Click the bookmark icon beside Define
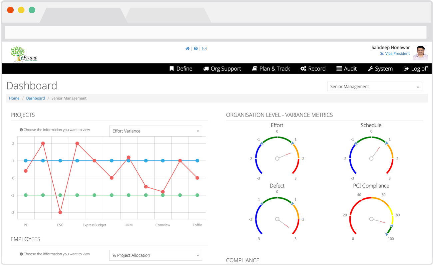Viewport: 433px width, 265px height. pyautogui.click(x=172, y=69)
